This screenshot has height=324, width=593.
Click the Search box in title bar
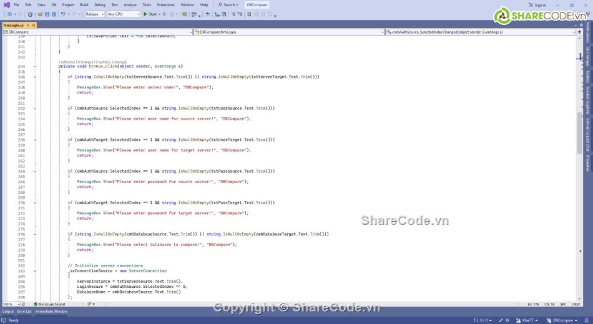pyautogui.click(x=228, y=5)
